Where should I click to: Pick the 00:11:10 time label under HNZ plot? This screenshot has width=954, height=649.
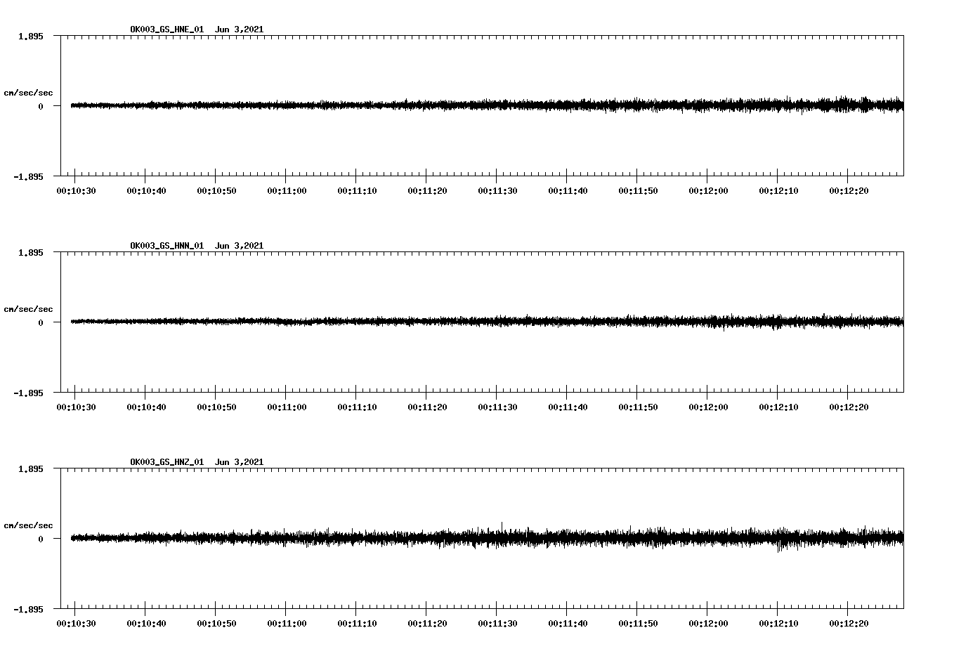pos(357,624)
